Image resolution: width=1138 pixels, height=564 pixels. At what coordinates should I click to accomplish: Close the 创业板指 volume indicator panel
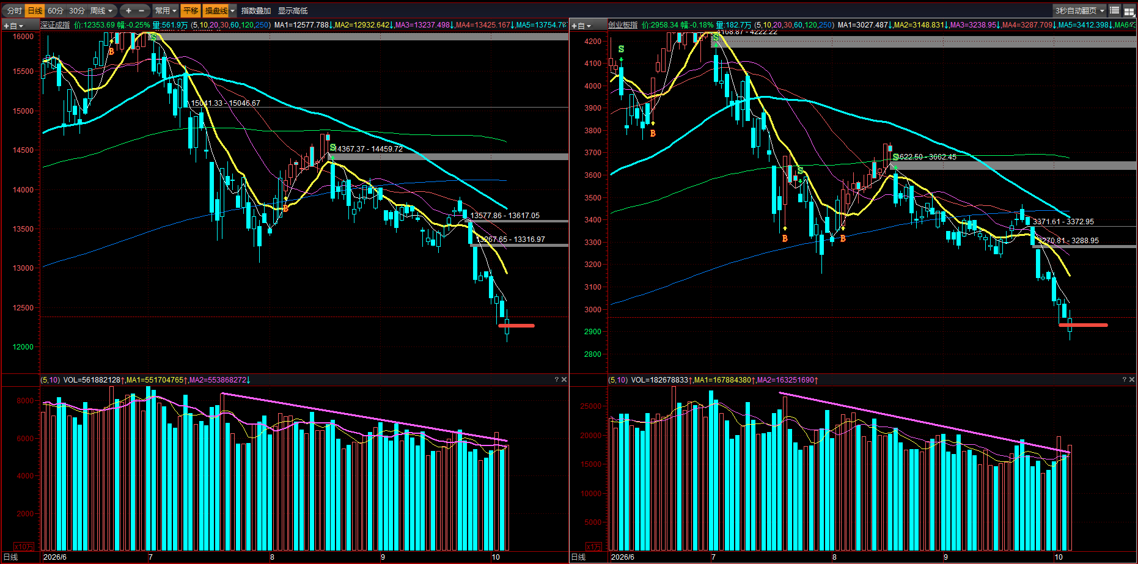(x=1132, y=380)
